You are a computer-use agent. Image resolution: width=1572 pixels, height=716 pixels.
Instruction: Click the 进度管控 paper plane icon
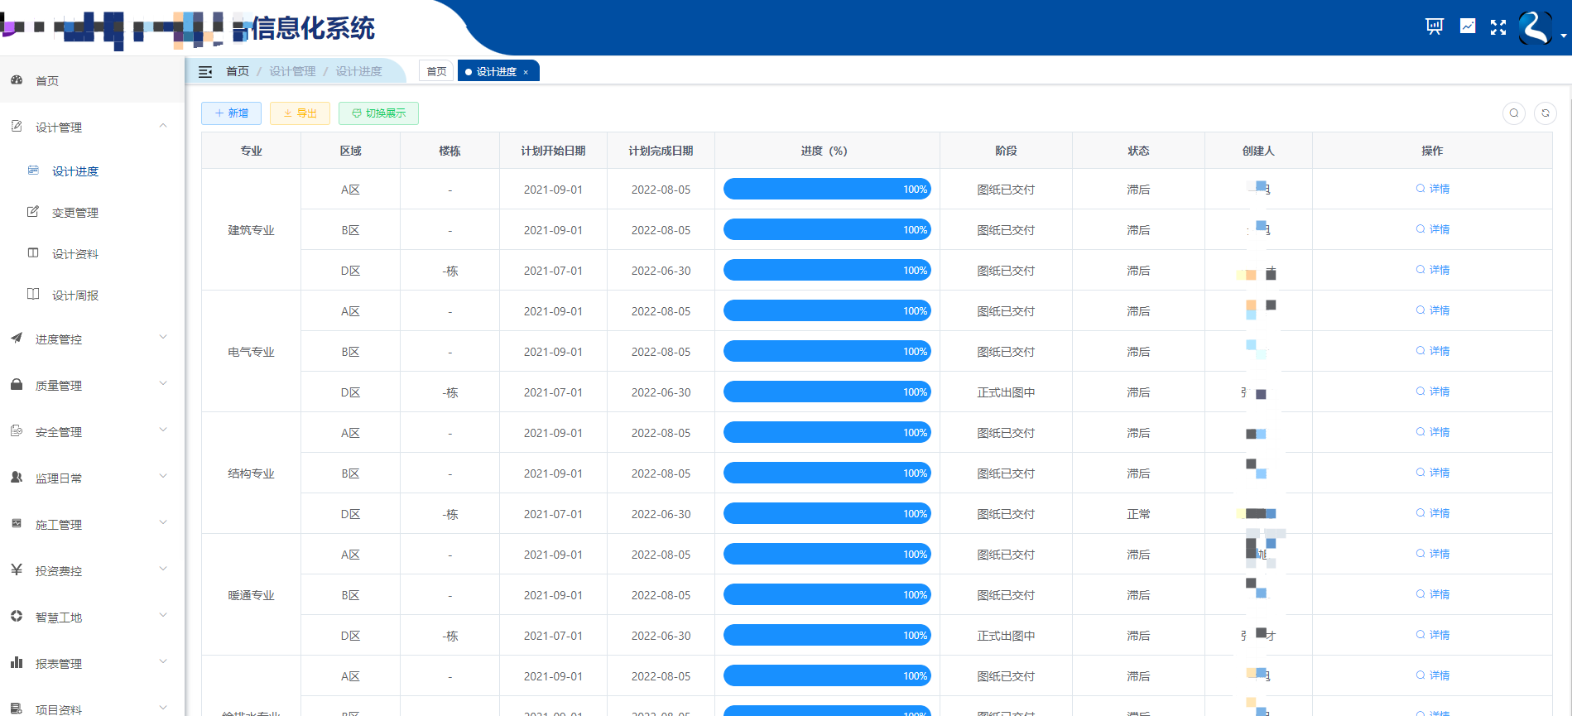point(17,339)
